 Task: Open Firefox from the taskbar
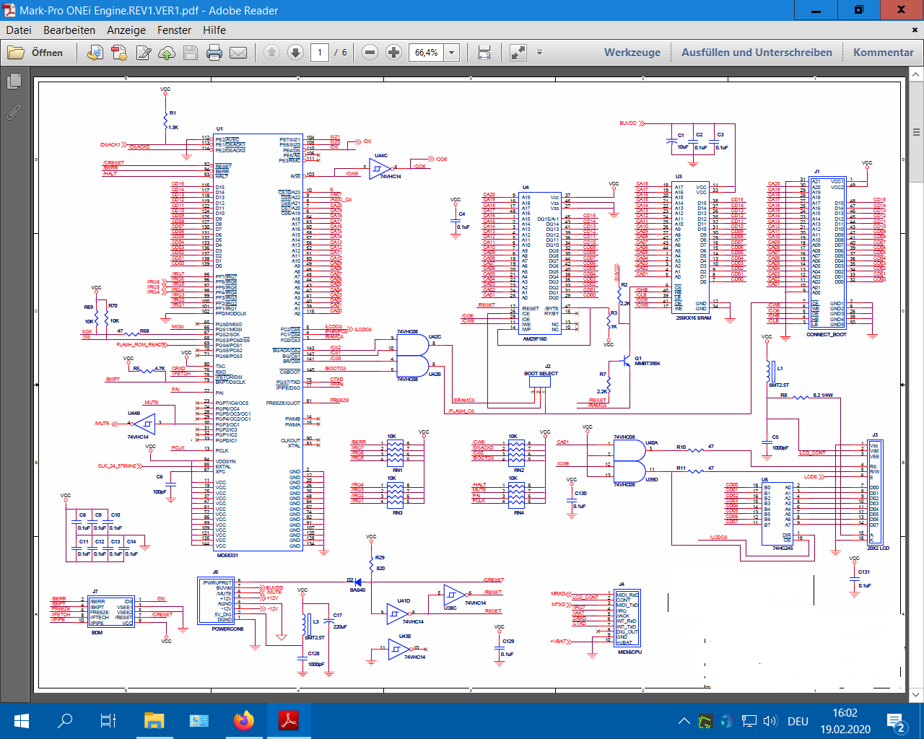244,721
